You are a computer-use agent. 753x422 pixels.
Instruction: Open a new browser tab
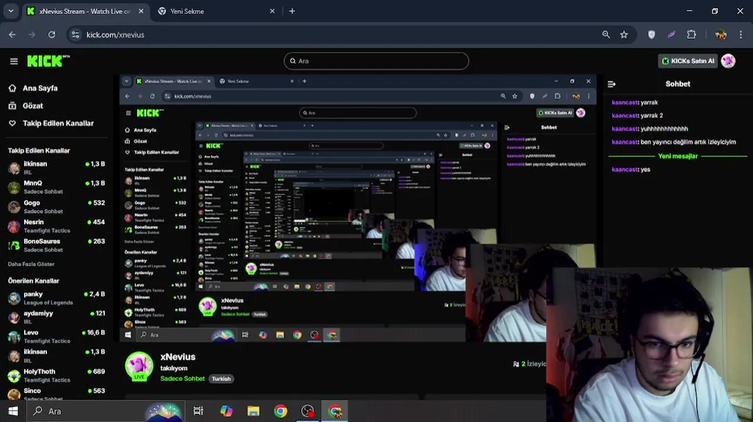click(292, 11)
